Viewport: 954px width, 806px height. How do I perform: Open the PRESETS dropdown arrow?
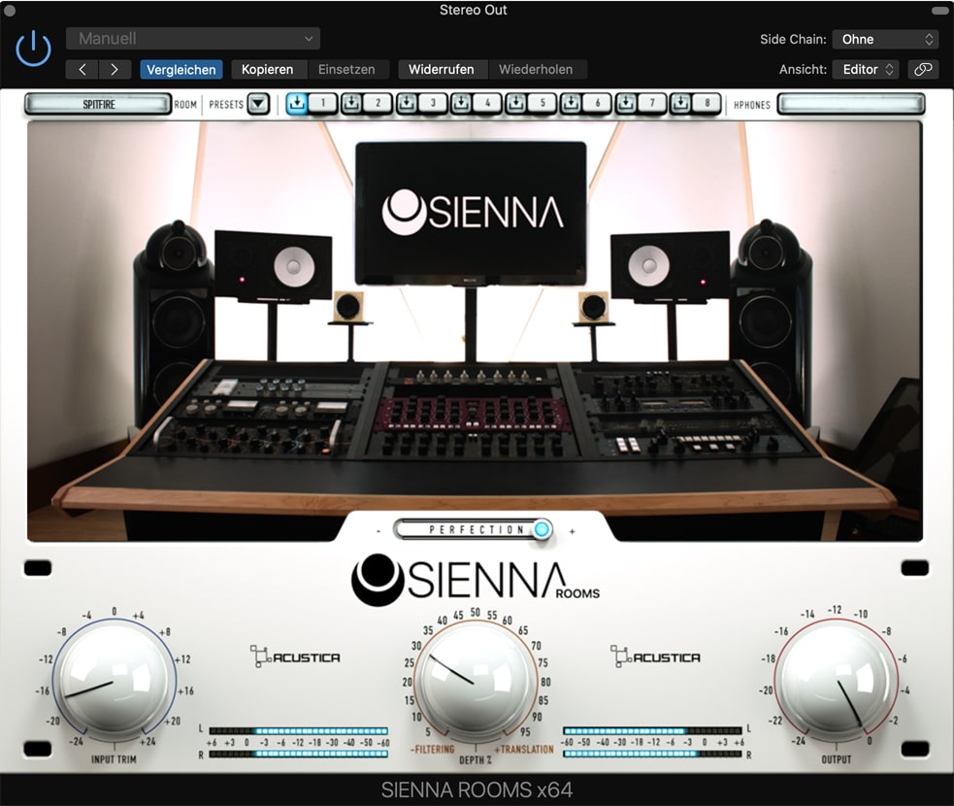pos(258,104)
